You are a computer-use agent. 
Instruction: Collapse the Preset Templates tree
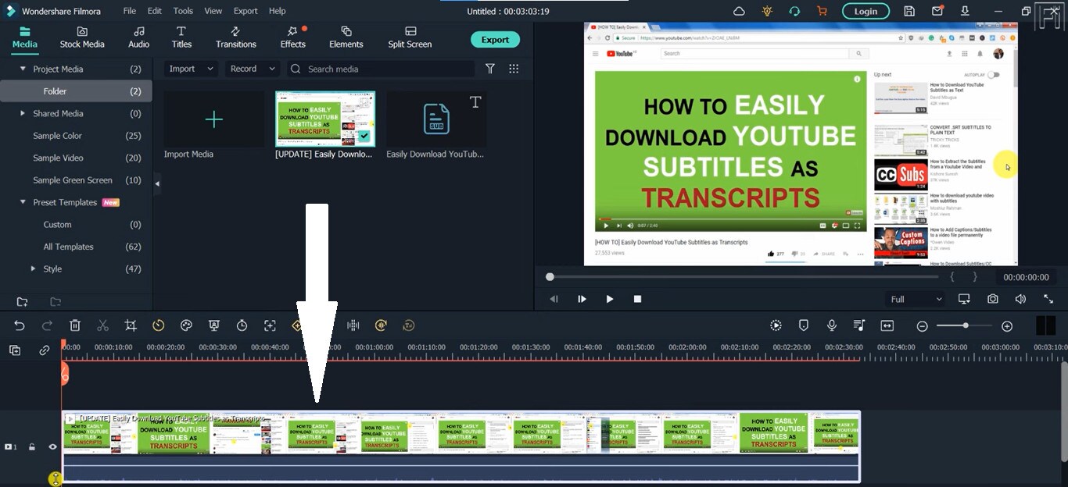[23, 202]
